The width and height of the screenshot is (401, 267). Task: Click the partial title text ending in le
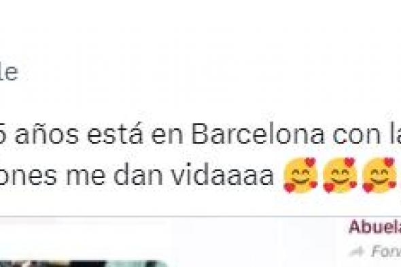coord(10,73)
